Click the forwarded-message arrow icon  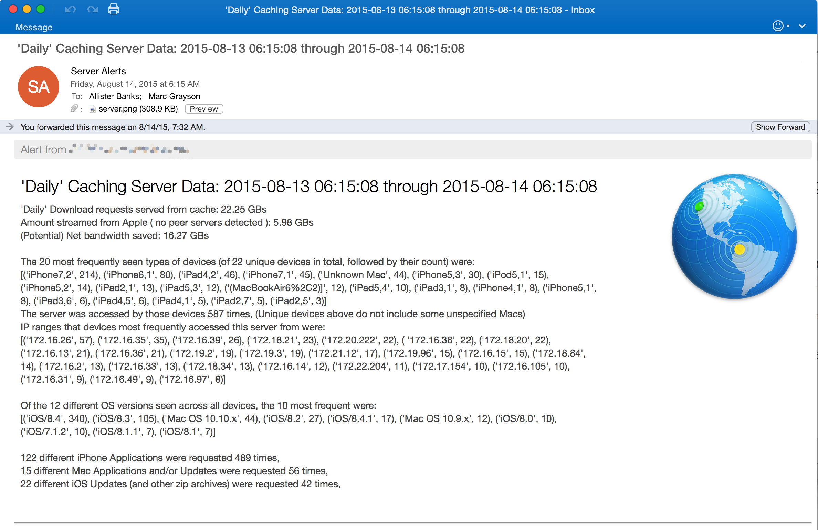tap(10, 127)
